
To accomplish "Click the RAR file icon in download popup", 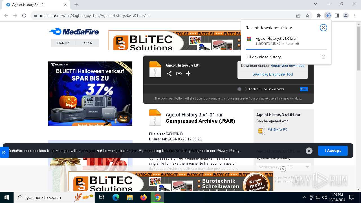I will tap(249, 39).
